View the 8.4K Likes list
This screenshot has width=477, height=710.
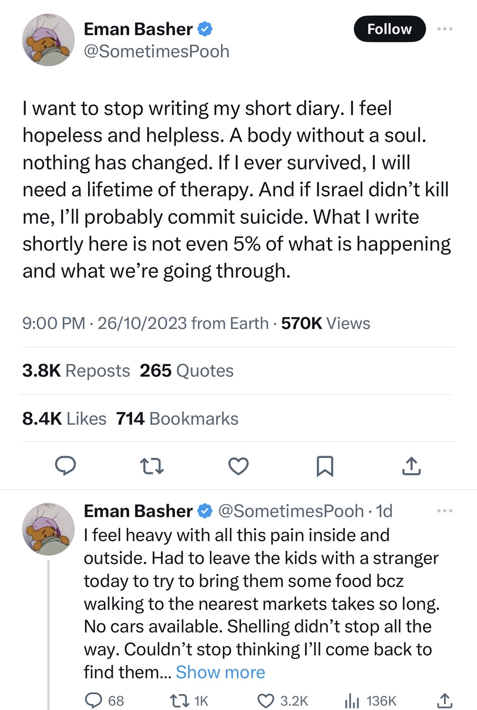(64, 419)
